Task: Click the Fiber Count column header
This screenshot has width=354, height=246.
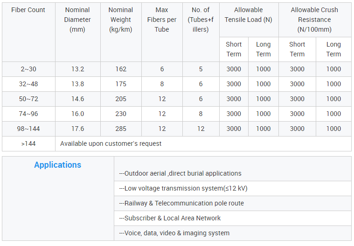Action: pyautogui.click(x=28, y=10)
